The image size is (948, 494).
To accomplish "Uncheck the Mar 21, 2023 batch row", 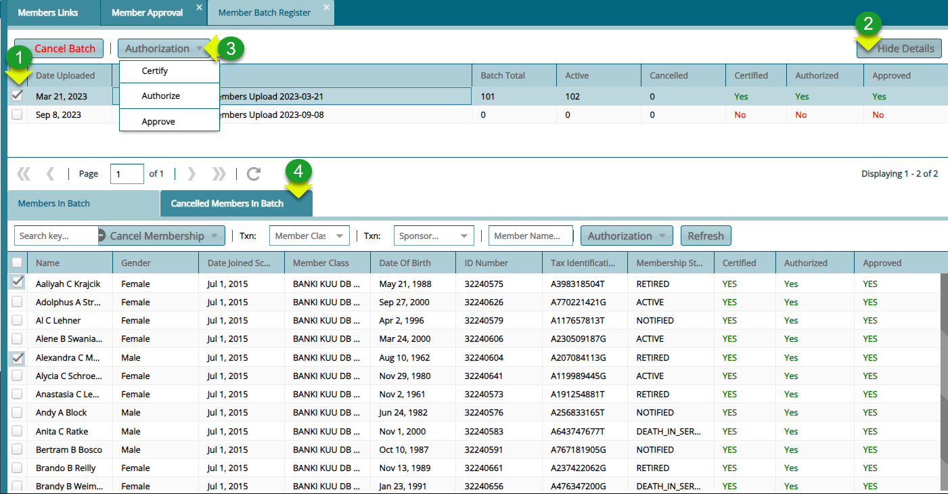I will click(17, 96).
